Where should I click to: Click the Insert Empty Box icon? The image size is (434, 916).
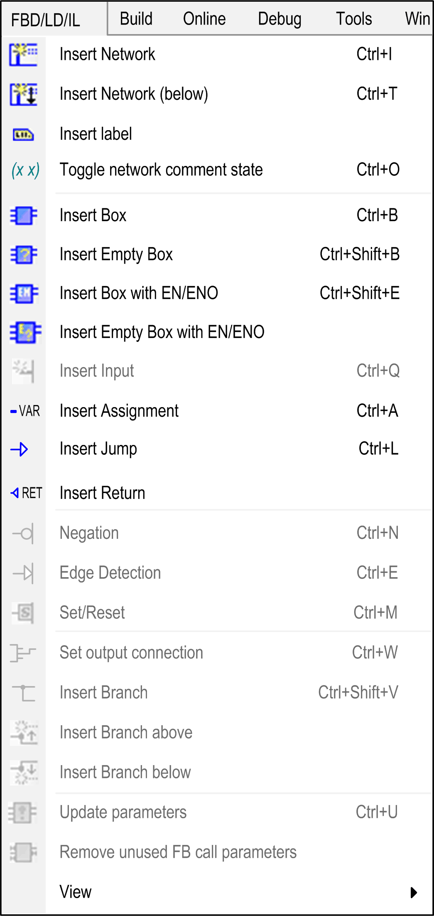[24, 254]
